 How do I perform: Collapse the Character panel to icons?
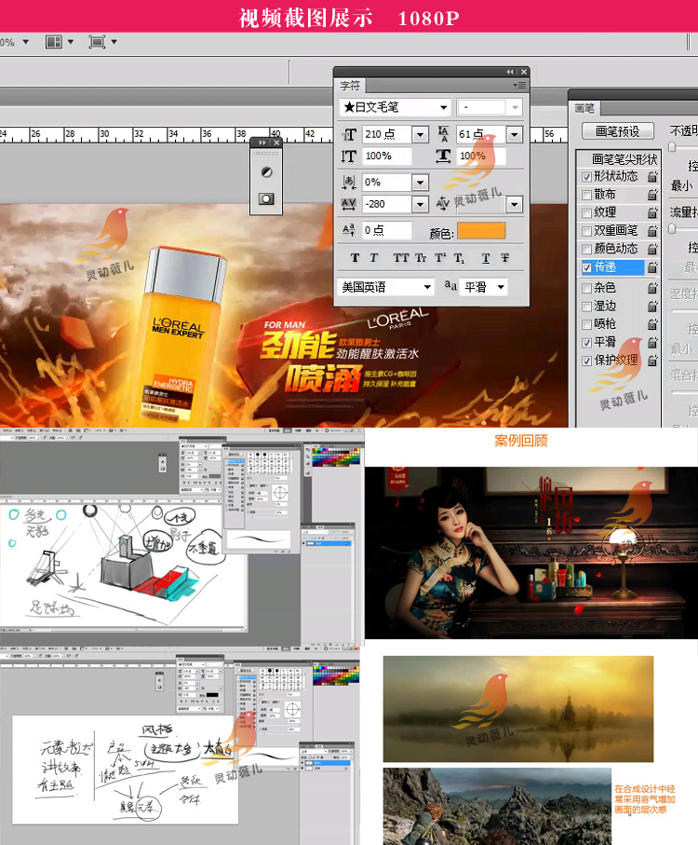(x=510, y=72)
